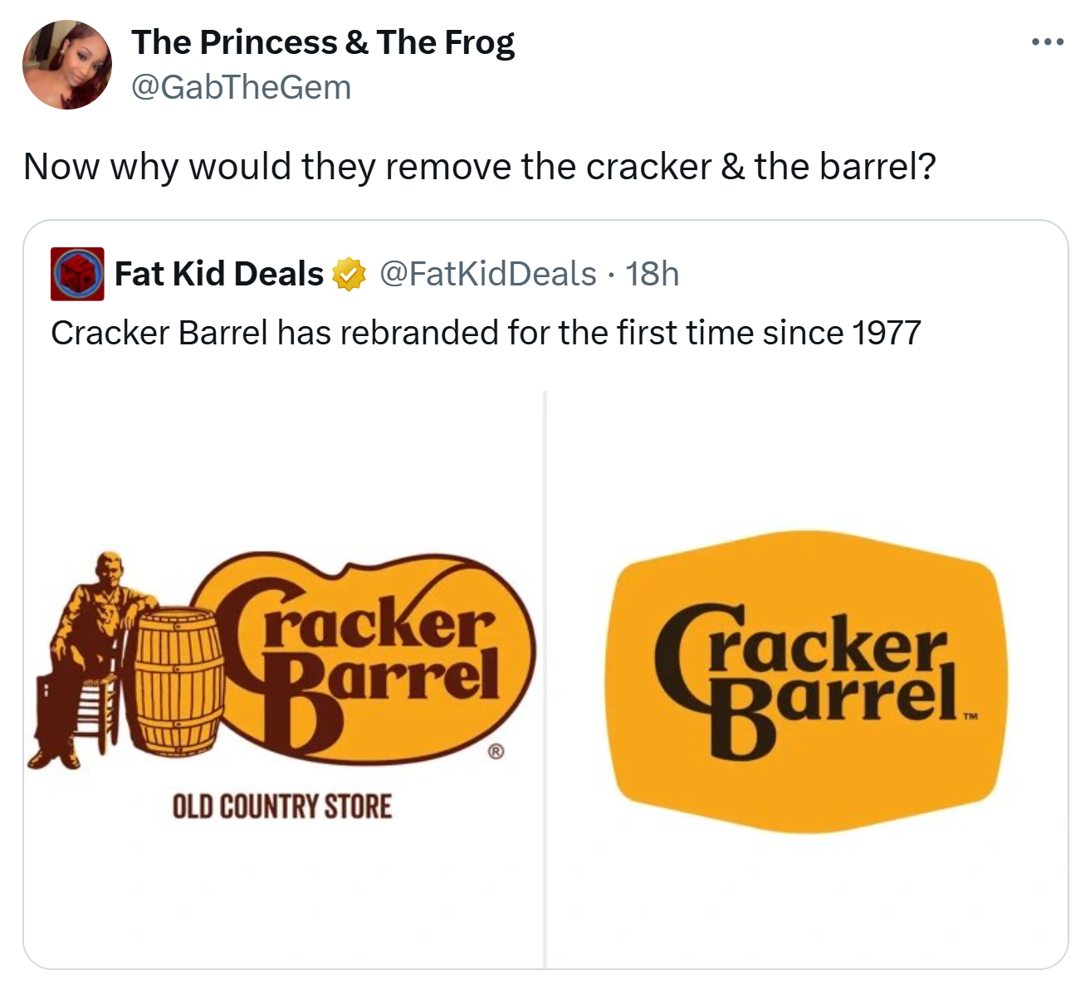Image resolution: width=1090 pixels, height=990 pixels.
Task: Open the @GabTheGem handle
Action: coord(242,87)
